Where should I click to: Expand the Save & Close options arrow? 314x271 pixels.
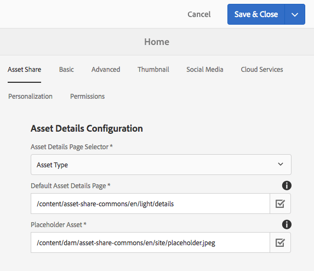pos(295,14)
